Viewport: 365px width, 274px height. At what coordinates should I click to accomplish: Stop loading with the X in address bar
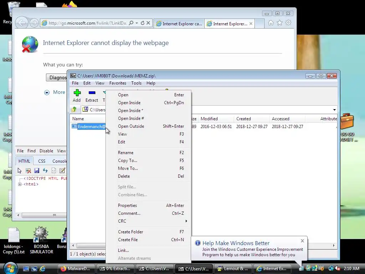click(x=148, y=23)
